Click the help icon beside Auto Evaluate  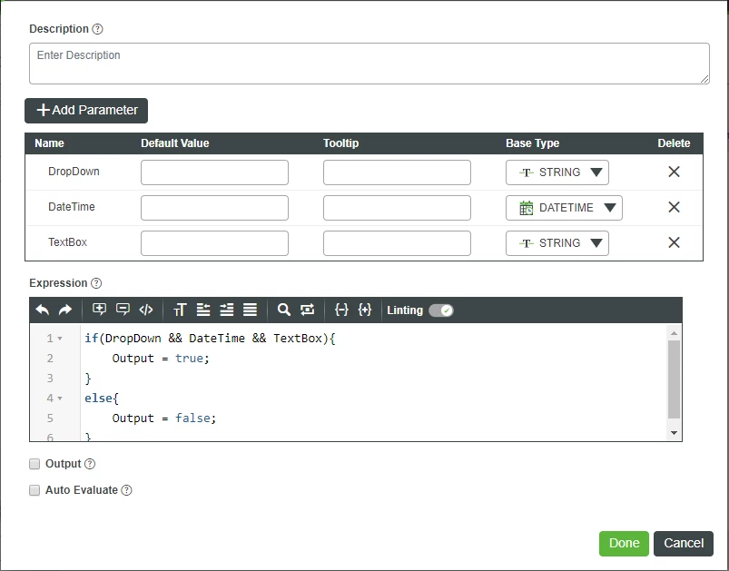click(x=126, y=490)
